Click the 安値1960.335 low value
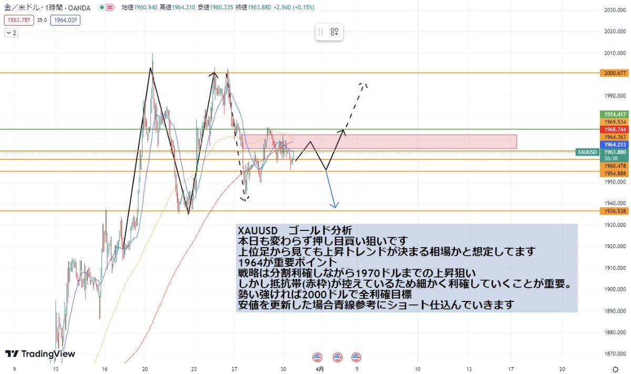 pyautogui.click(x=215, y=8)
